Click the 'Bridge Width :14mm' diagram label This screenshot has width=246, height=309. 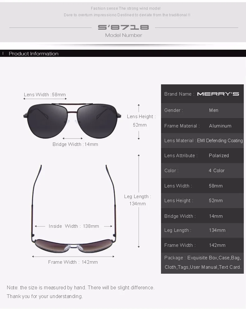[x=75, y=144]
